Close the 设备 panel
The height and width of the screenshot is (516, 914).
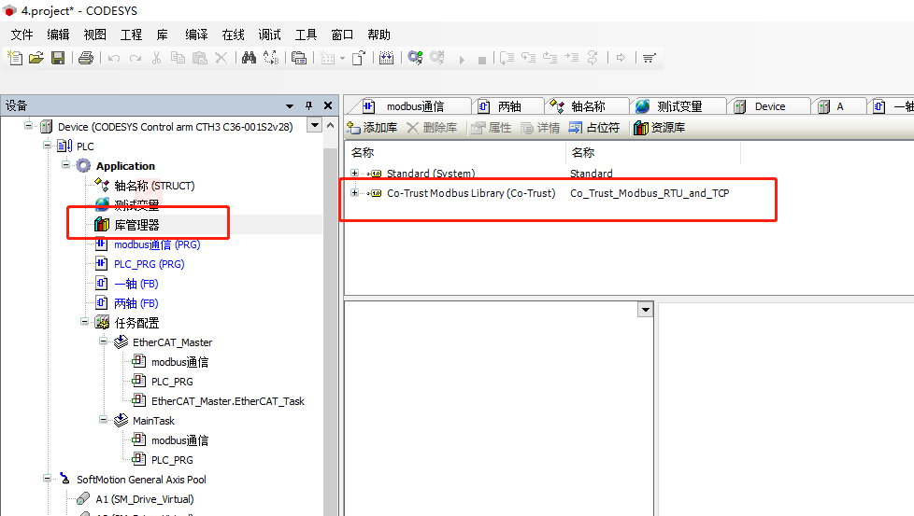coord(328,105)
